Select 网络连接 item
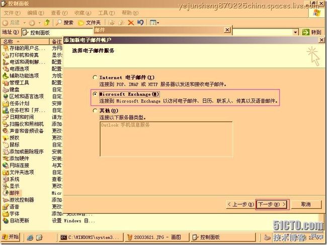The width and height of the screenshot is (327, 245). point(16,166)
